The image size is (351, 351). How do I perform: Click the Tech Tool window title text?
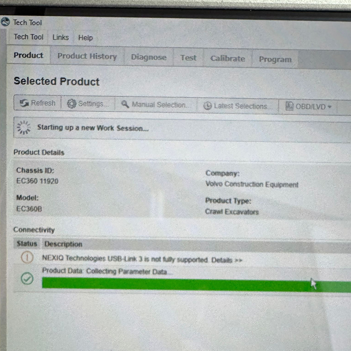(27, 22)
